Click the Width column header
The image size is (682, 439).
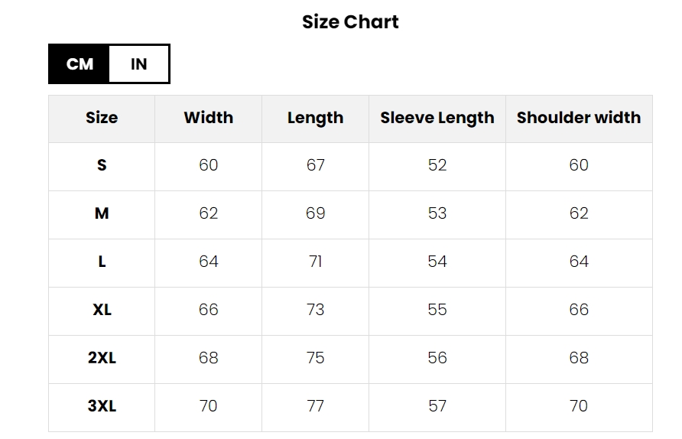tap(208, 118)
